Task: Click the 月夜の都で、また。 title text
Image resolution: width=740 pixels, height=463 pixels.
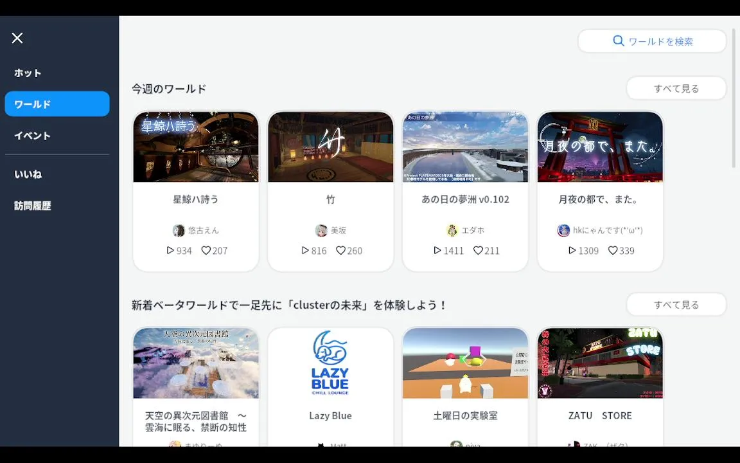Action: [x=599, y=199]
